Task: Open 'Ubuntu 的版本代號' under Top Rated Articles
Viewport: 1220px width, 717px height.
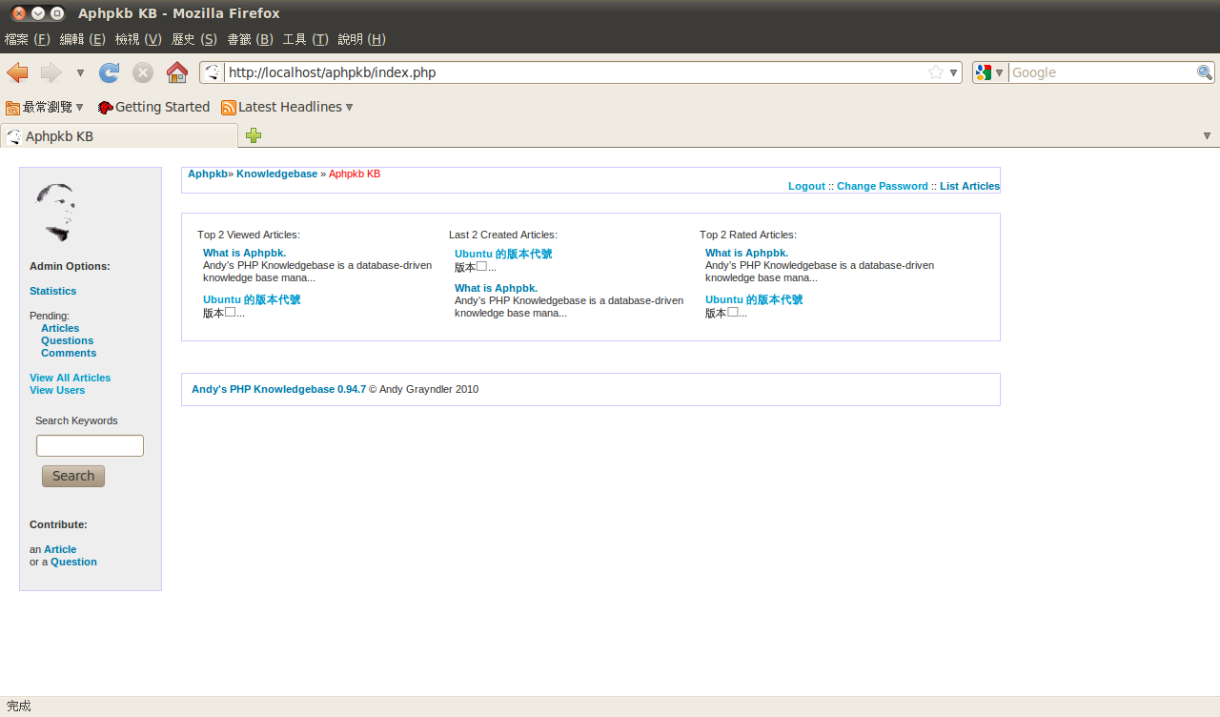Action: (754, 299)
